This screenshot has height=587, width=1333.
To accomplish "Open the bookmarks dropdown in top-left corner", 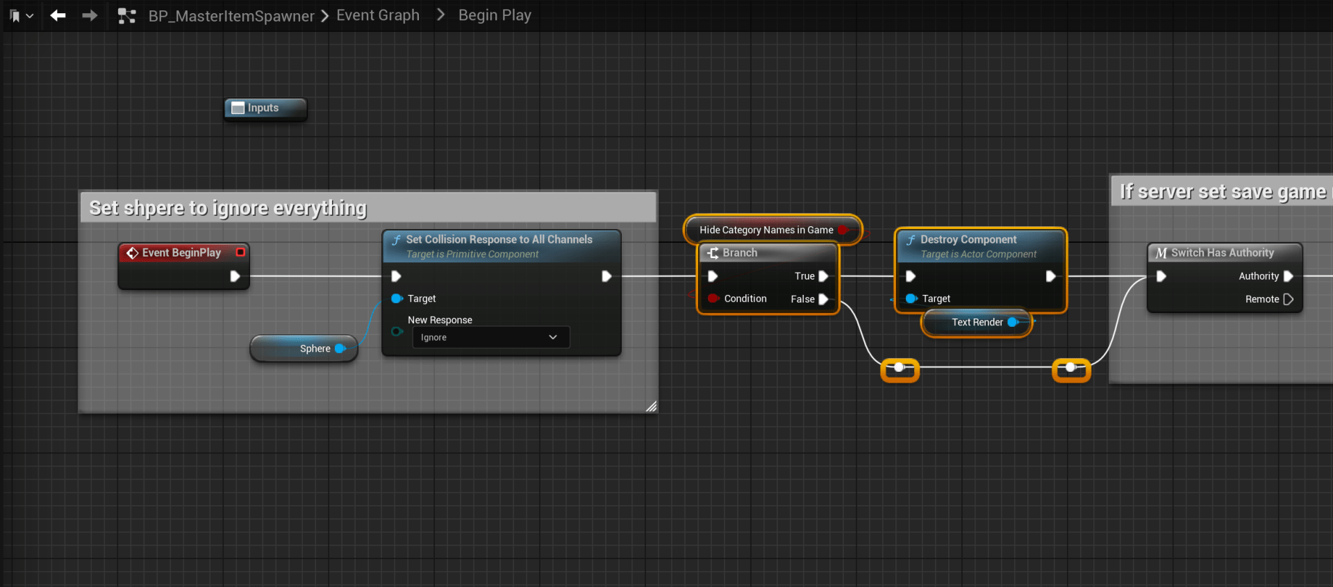I will click(x=21, y=15).
